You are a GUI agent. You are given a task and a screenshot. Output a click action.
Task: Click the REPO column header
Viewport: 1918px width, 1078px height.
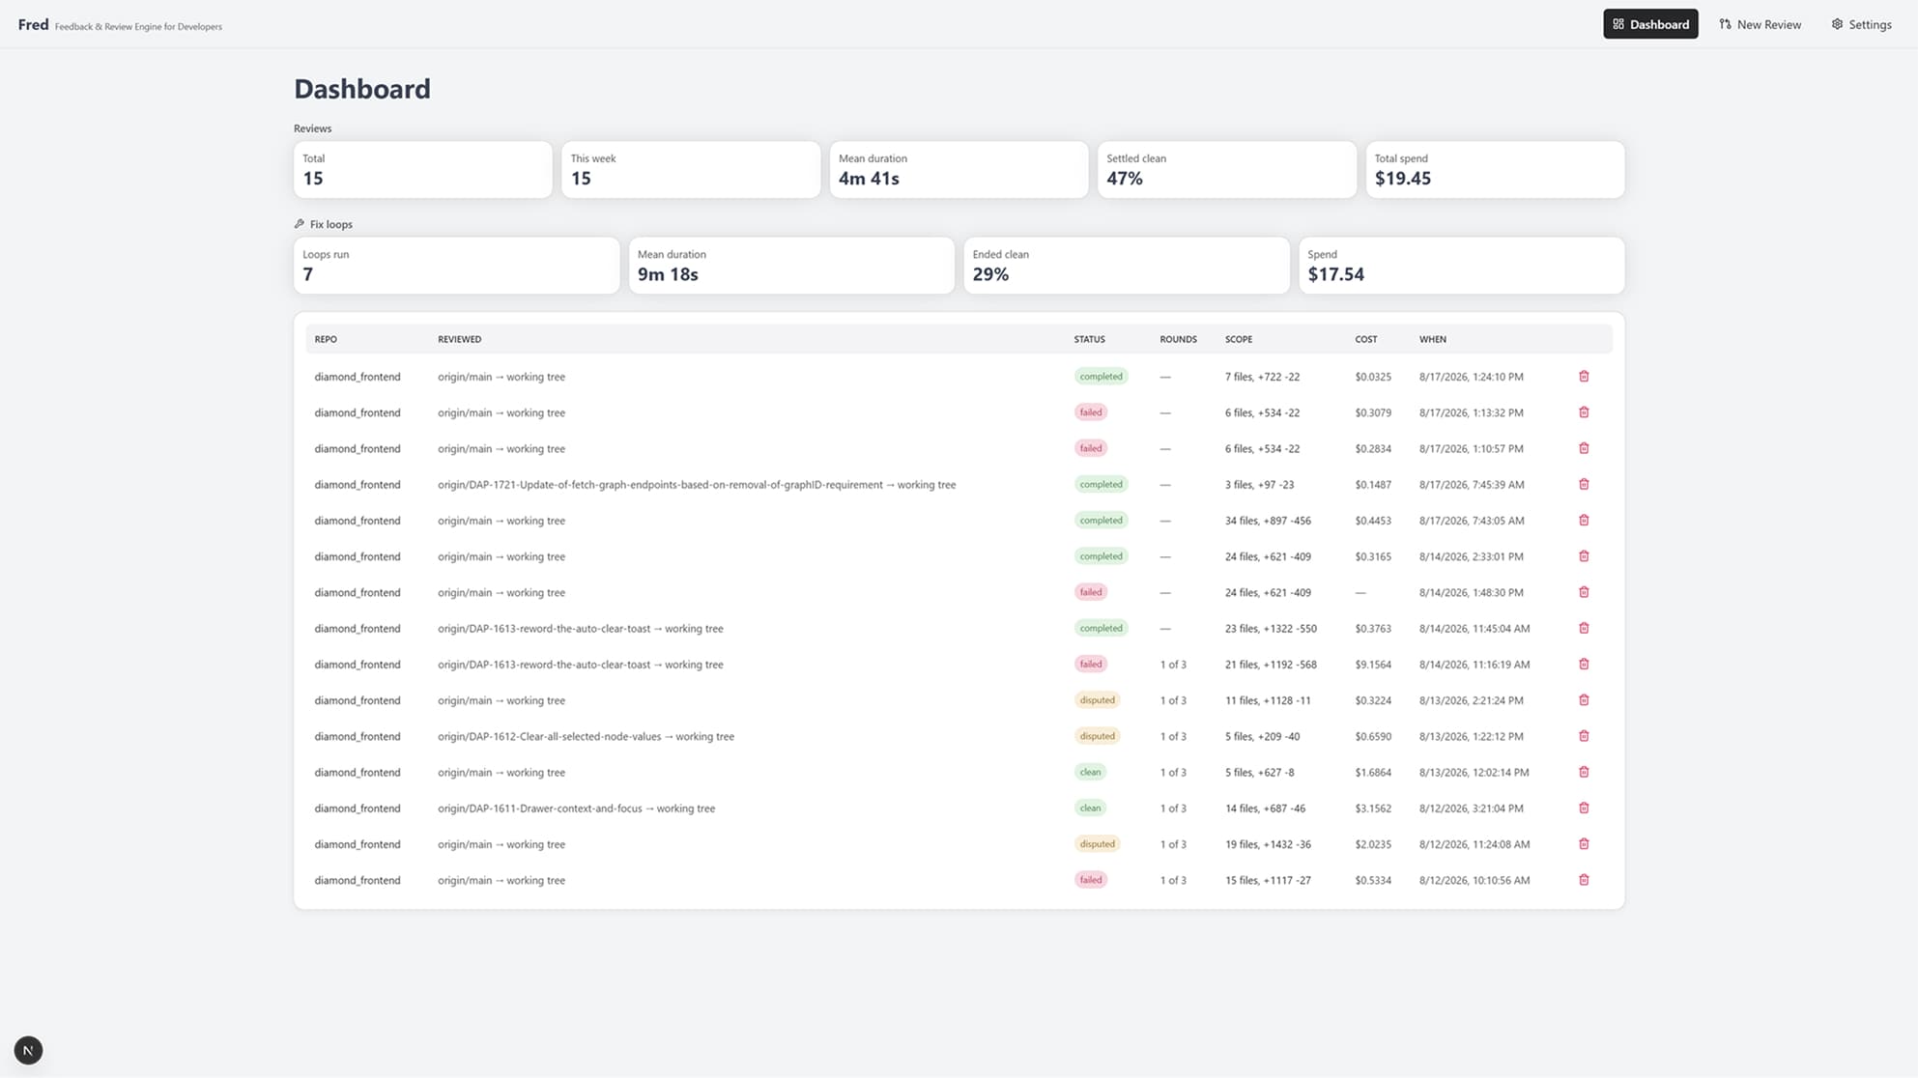pyautogui.click(x=326, y=339)
